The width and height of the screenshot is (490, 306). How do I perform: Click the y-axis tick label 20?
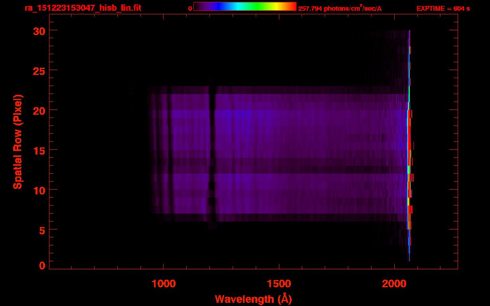(40, 110)
